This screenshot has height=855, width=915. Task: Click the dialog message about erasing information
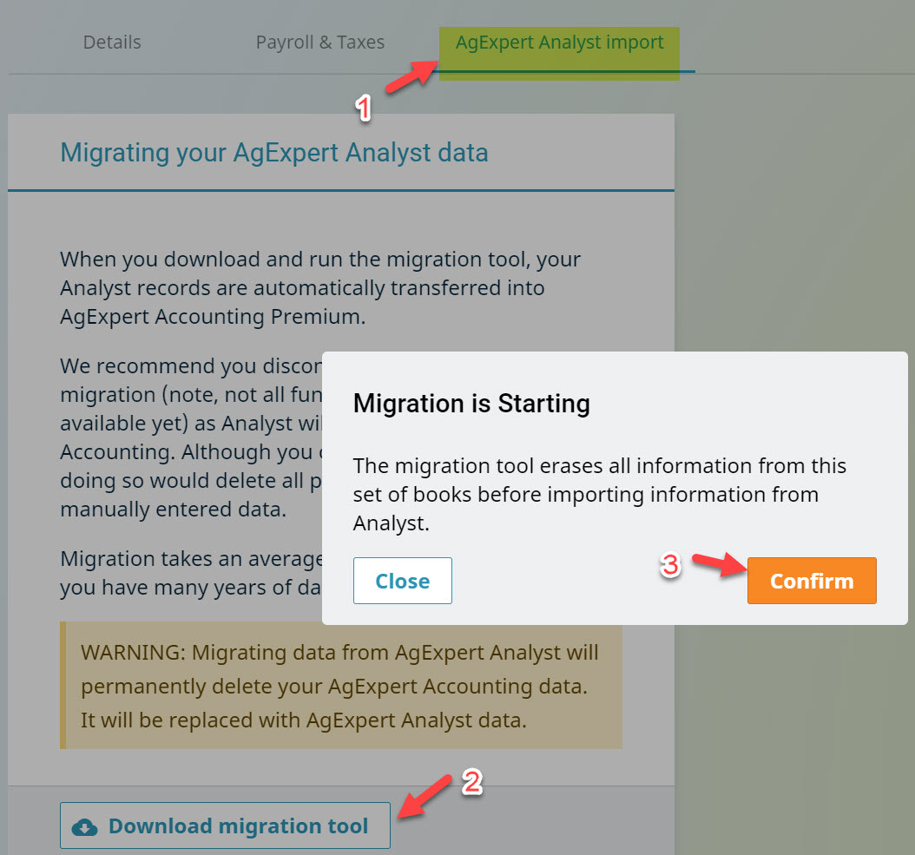599,494
